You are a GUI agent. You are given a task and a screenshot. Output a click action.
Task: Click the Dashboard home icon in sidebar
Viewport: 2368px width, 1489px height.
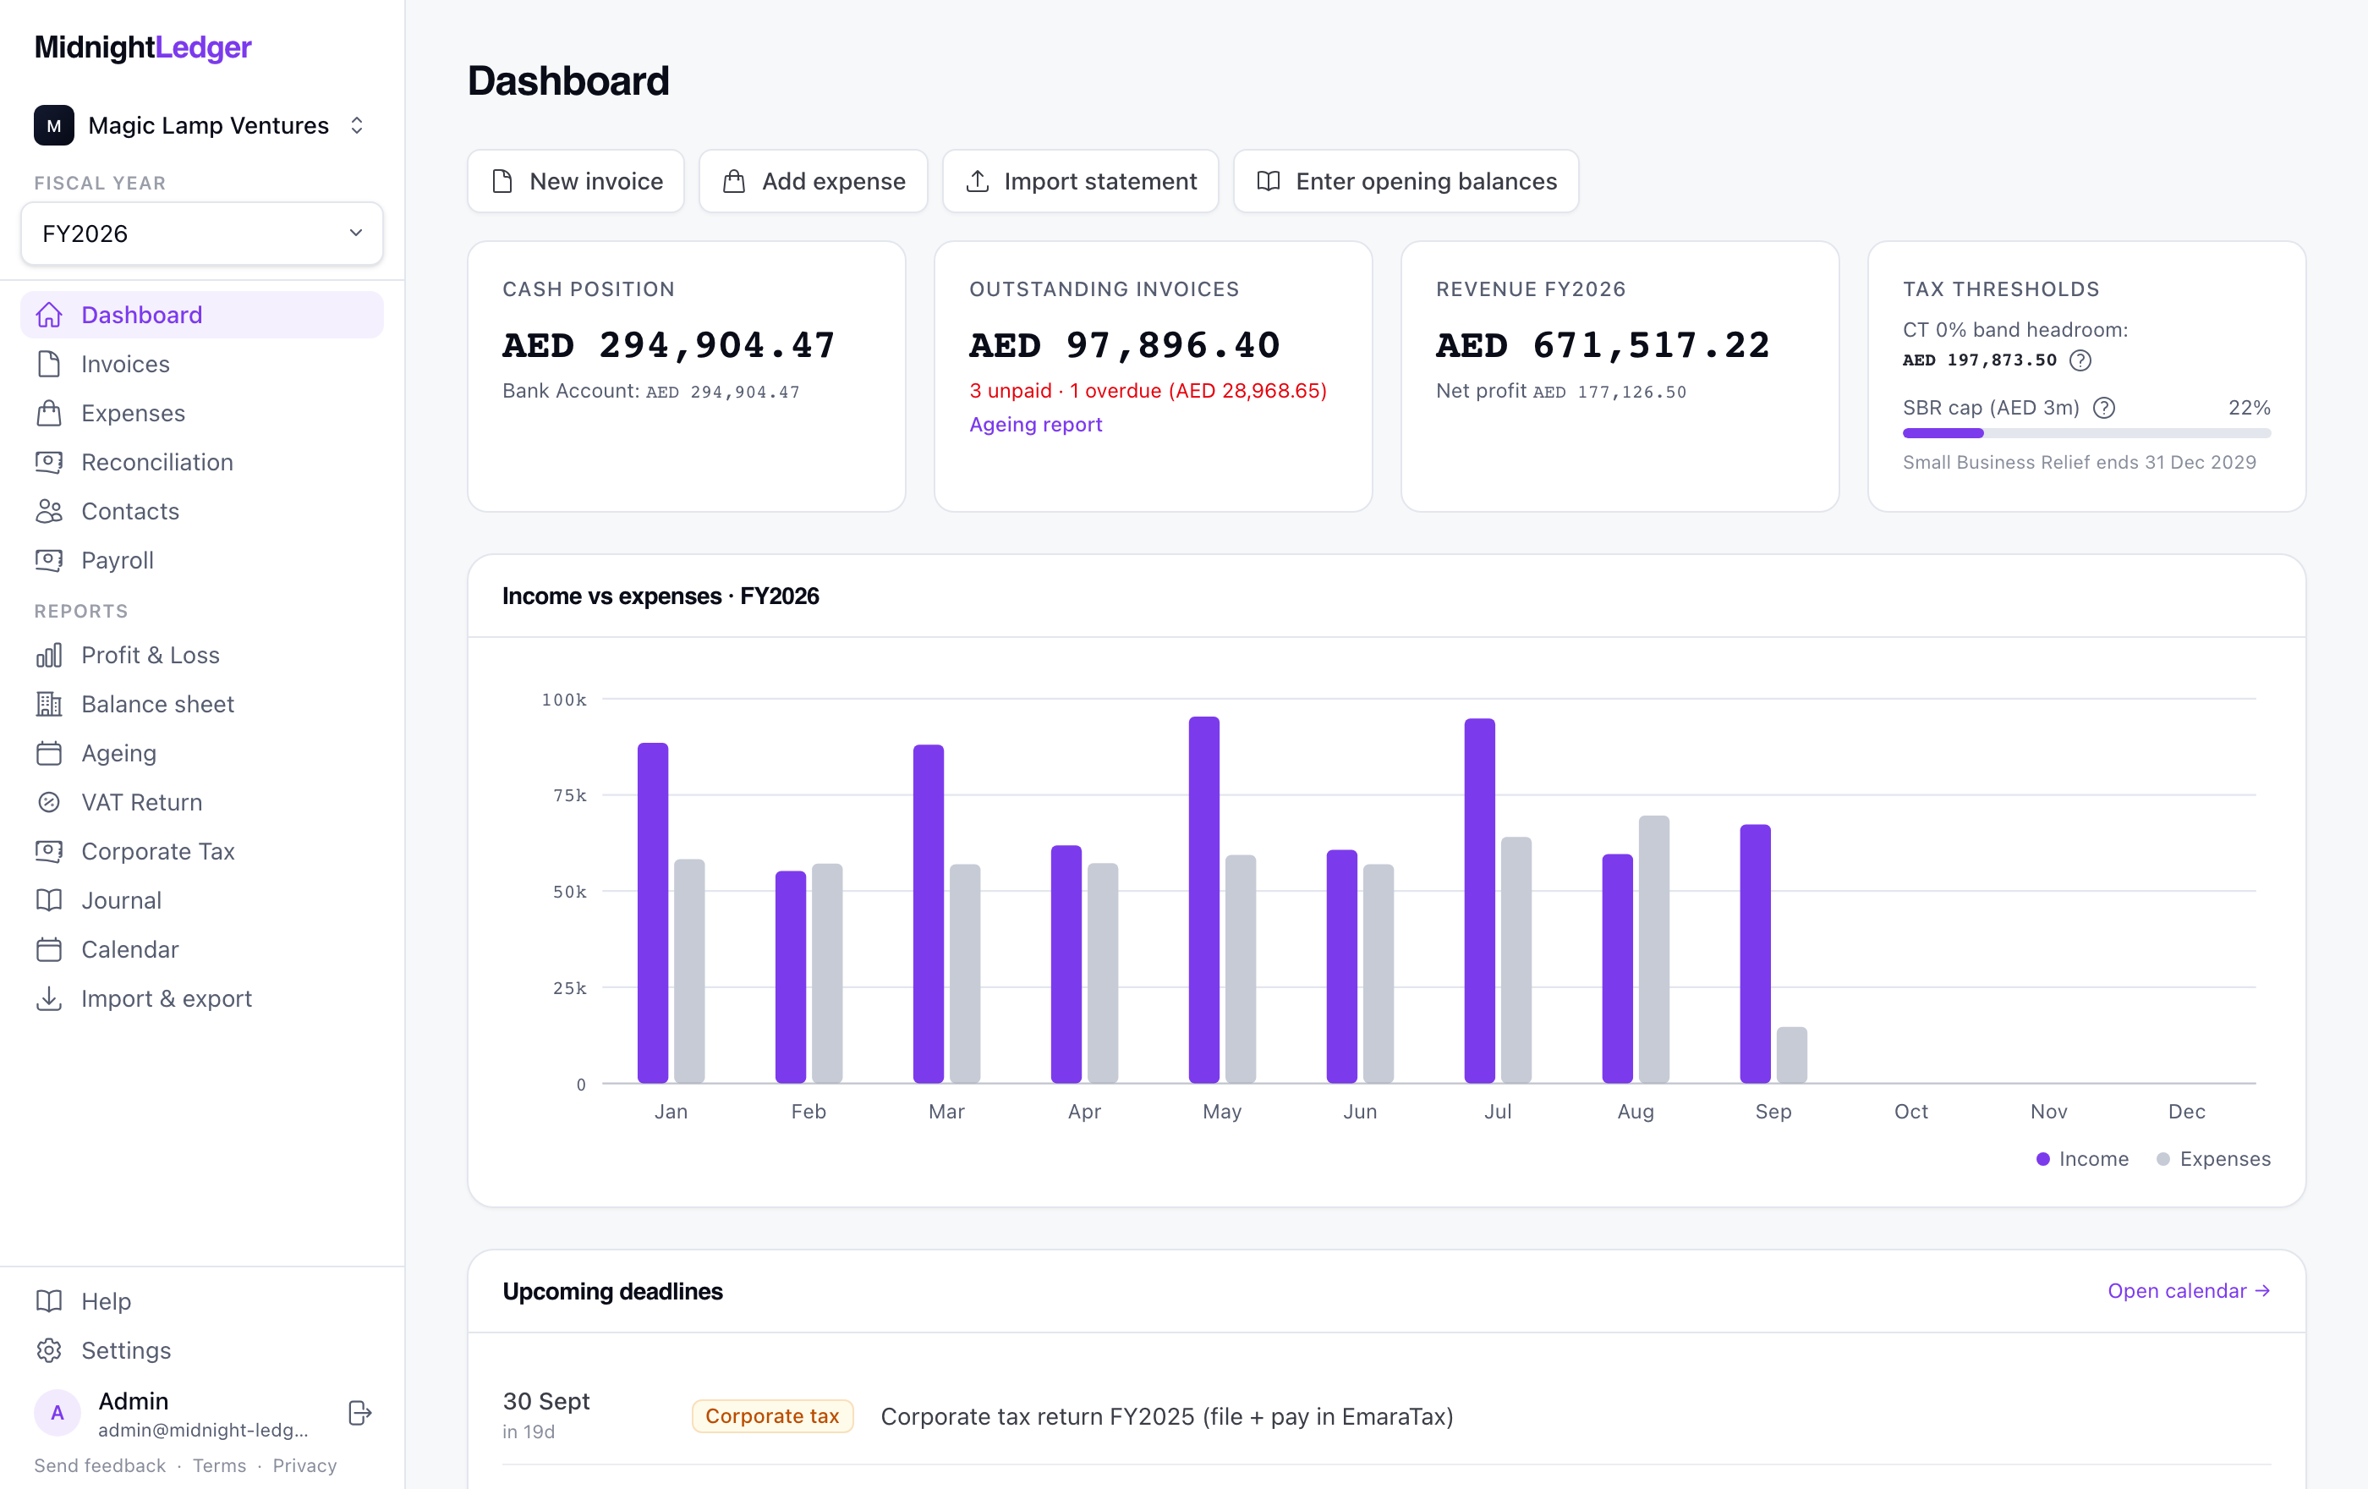[49, 315]
